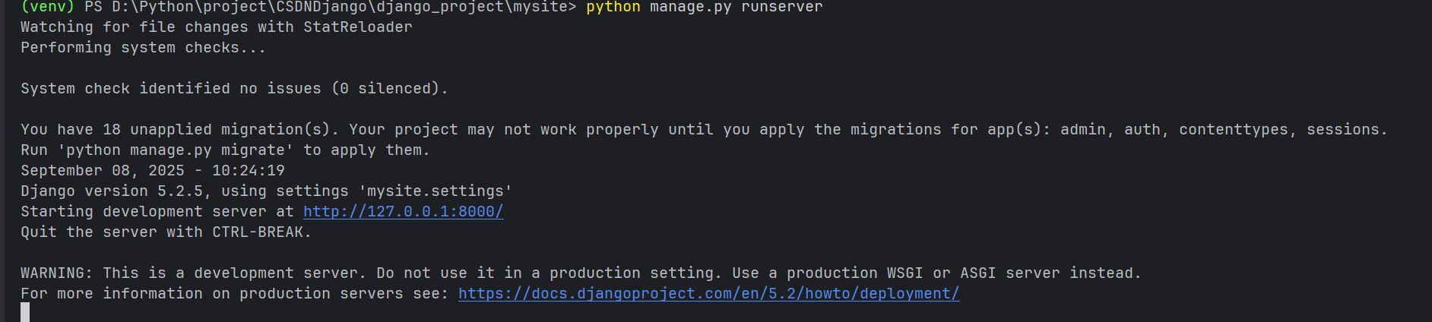The image size is (1432, 322).
Task: Click the '(venv)' prompt prefix
Action: (x=48, y=7)
